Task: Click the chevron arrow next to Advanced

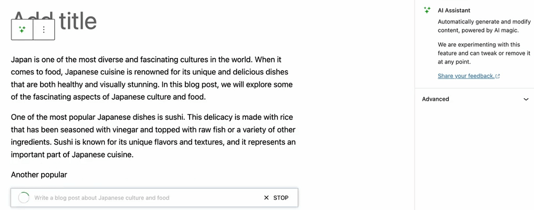Action: pyautogui.click(x=526, y=99)
